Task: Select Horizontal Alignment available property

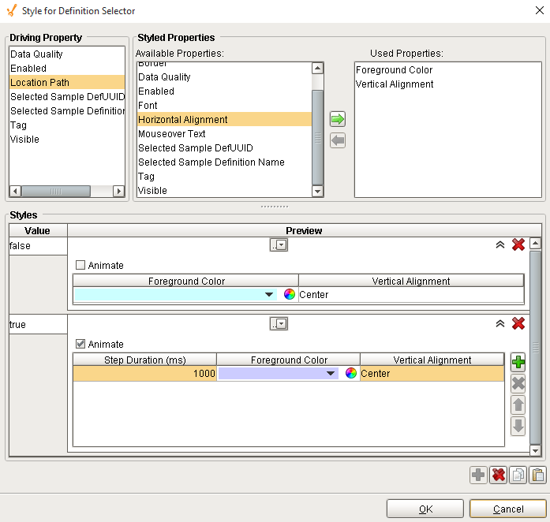Action: (x=224, y=120)
